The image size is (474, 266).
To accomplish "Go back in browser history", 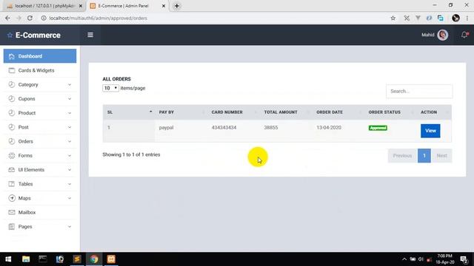I will 7,18.
